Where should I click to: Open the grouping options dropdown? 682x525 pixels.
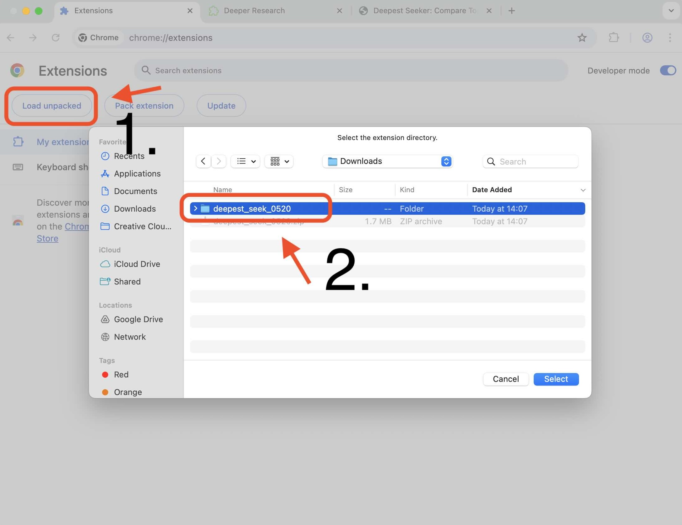(x=279, y=161)
